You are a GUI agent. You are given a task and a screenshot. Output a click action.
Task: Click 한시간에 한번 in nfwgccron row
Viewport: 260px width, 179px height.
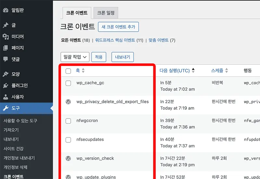point(224,120)
